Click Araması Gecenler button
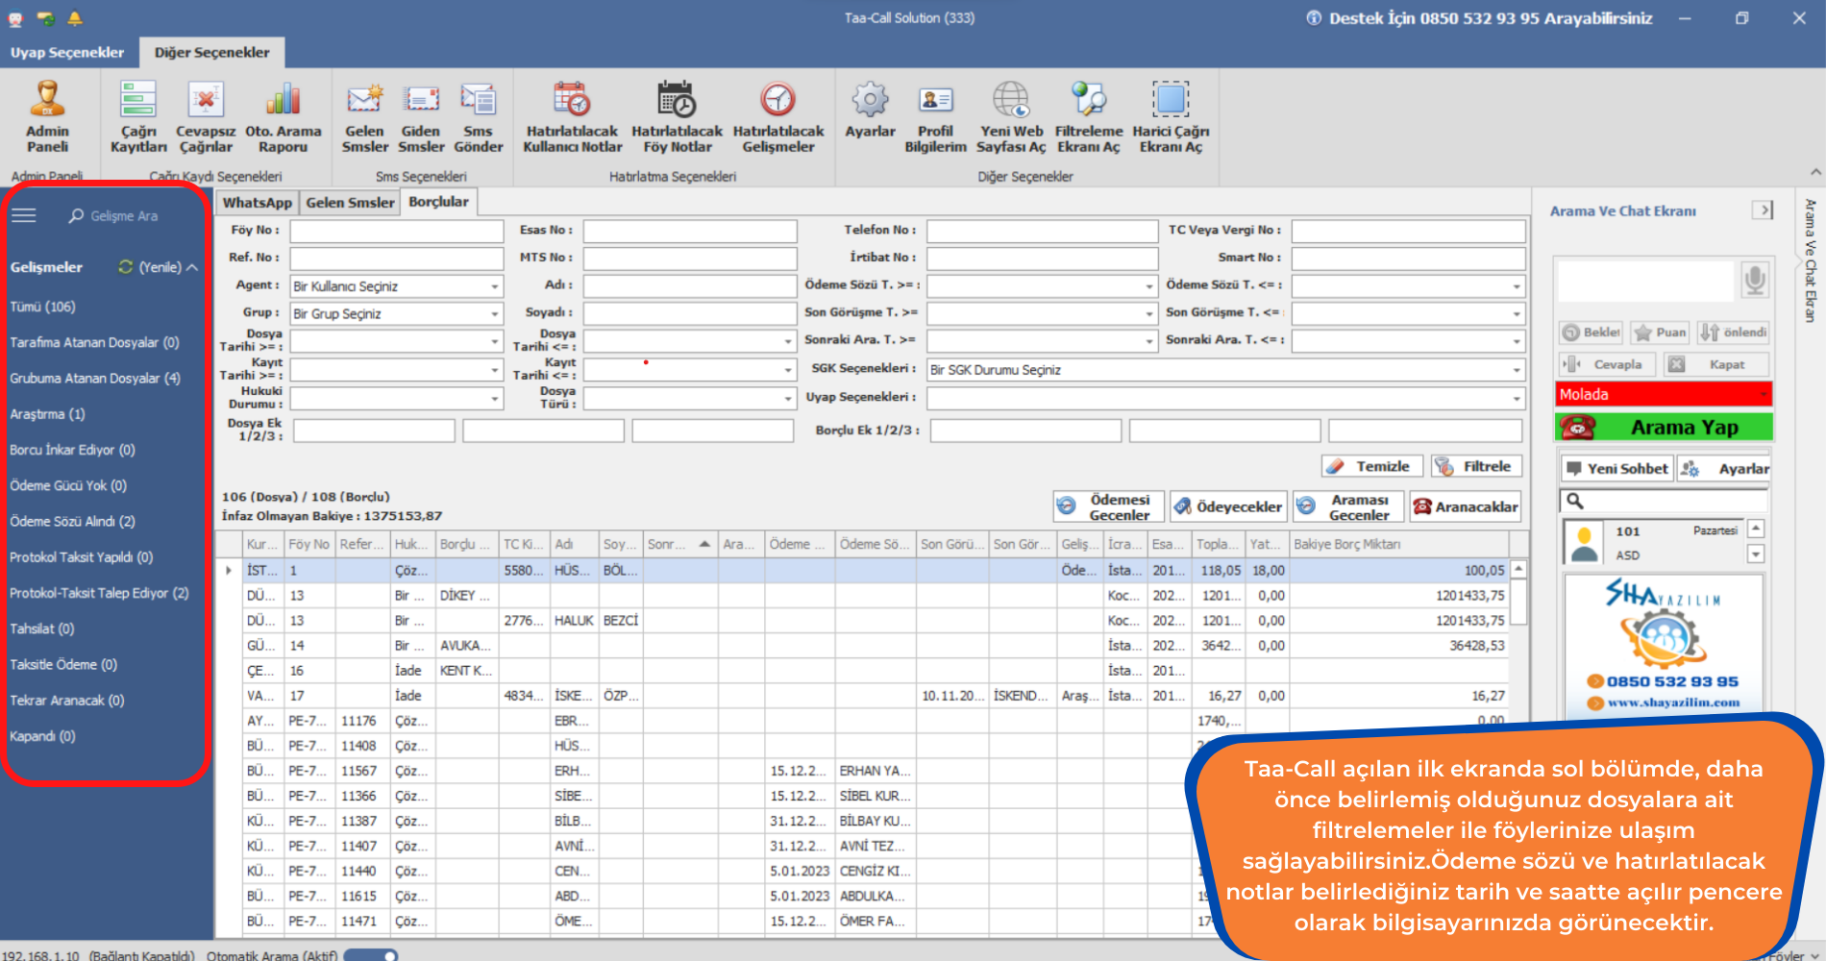This screenshot has width=1826, height=961. point(1348,506)
